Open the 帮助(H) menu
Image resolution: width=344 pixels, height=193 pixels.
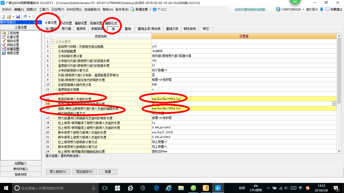point(108,10)
